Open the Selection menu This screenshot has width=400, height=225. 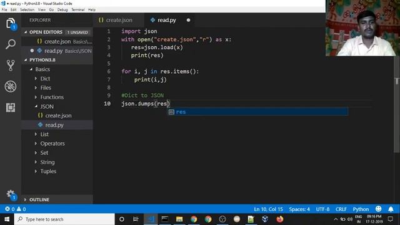pos(27,10)
